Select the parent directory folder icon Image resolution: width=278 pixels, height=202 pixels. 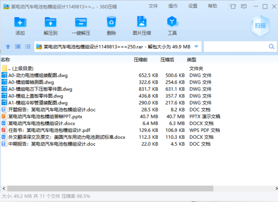5,68
